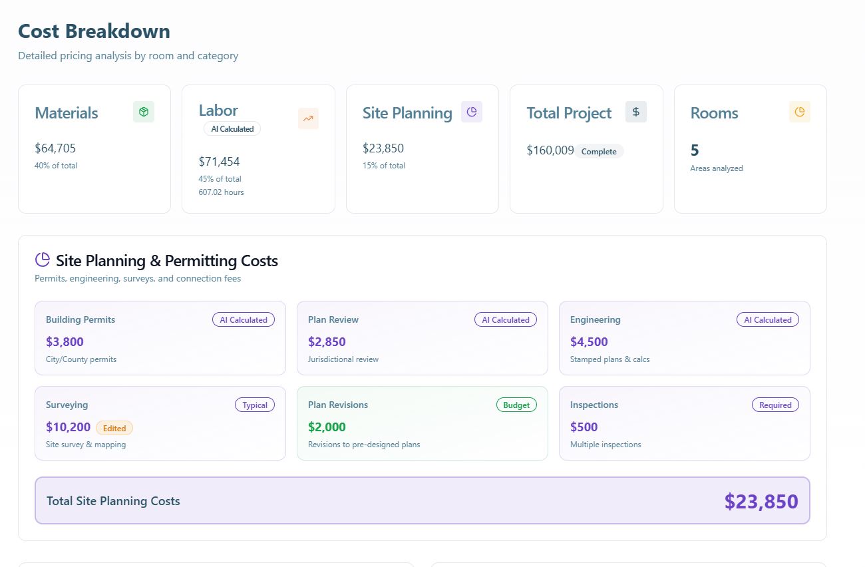Screen dimensions: 865x567
Task: Select the 40% of total text
Action: [56, 166]
